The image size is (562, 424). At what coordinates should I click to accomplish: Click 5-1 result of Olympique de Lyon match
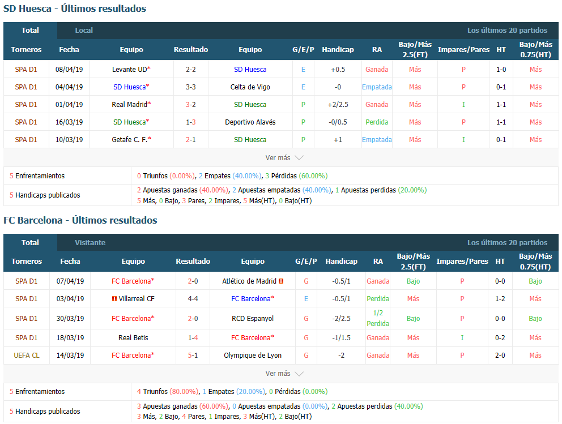(x=193, y=356)
